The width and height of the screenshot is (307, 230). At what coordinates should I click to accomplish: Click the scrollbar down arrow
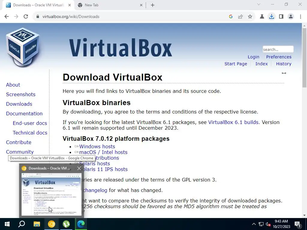304,216
